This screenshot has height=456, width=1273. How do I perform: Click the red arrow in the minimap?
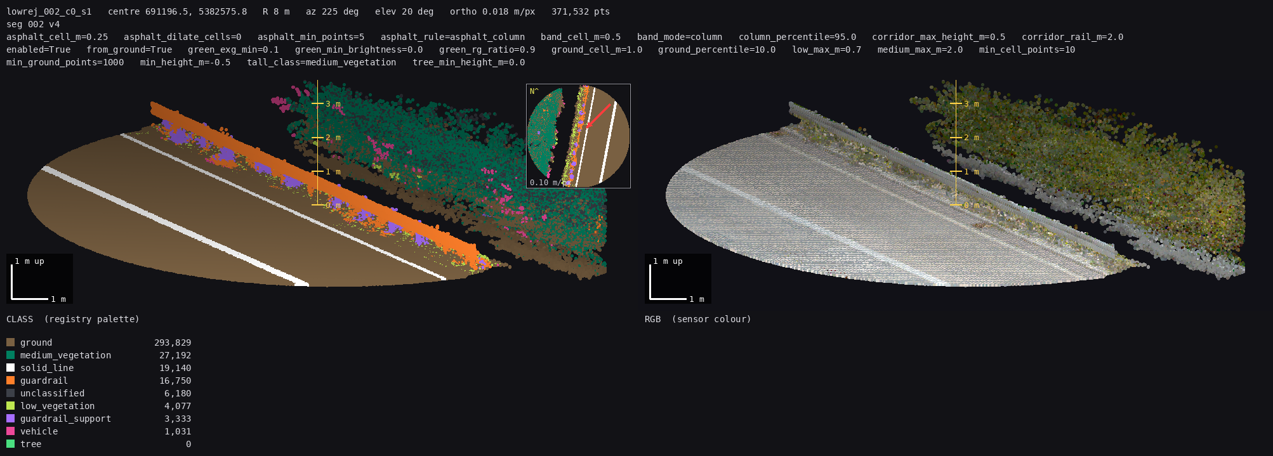coord(598,115)
